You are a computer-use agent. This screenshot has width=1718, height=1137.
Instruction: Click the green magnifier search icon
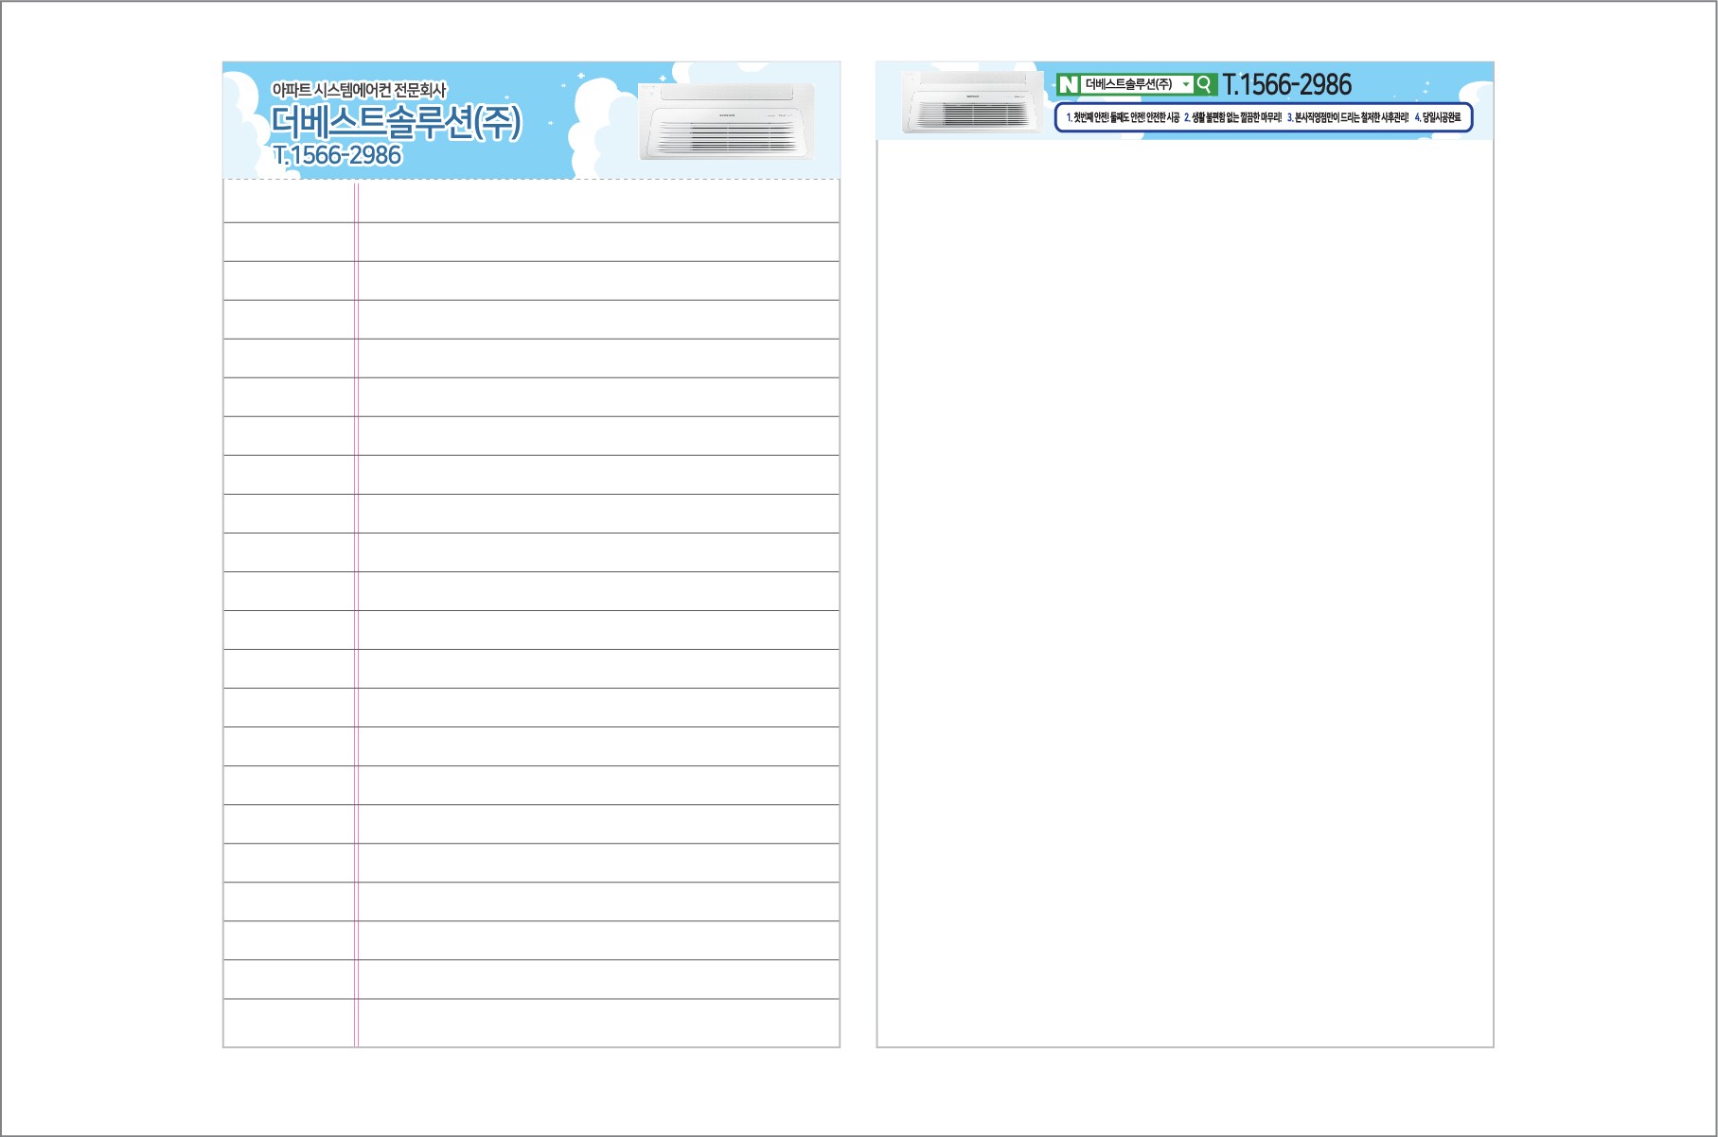1204,84
